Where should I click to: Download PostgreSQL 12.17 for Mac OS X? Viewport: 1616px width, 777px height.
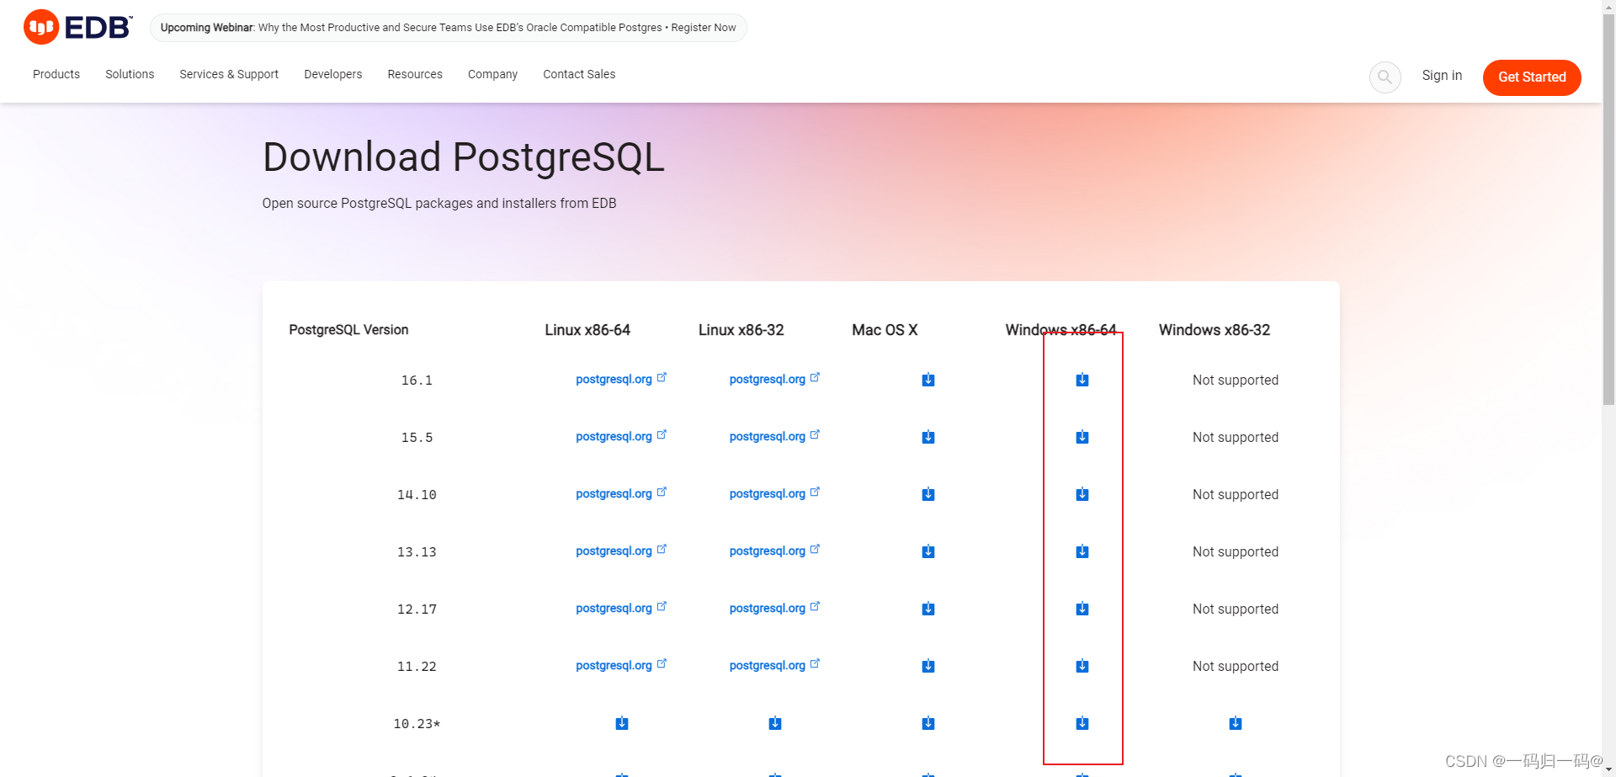click(x=928, y=609)
